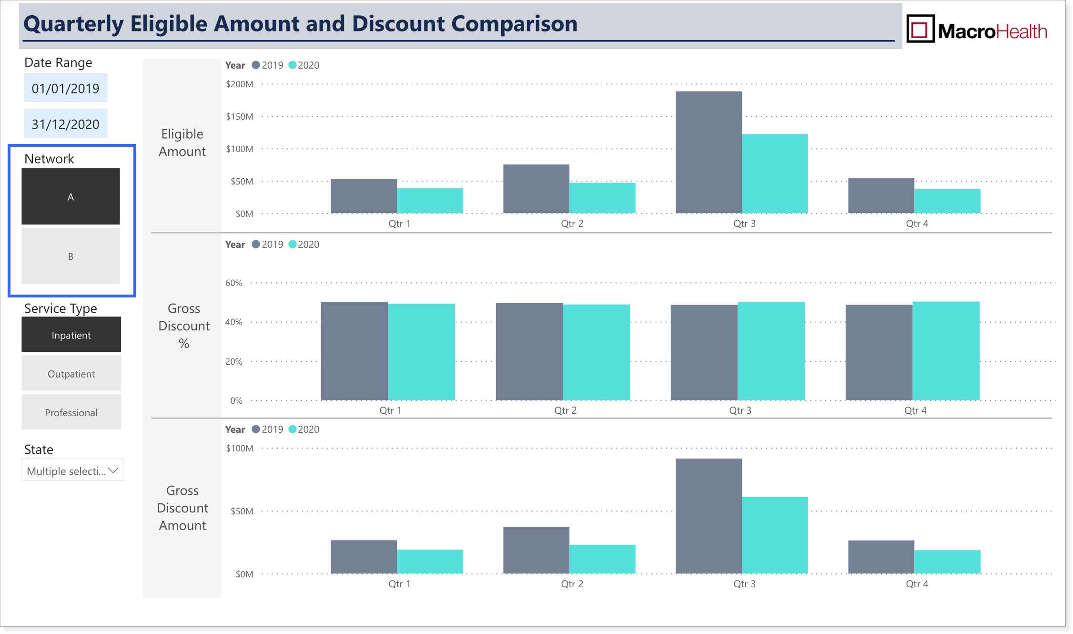Choose the Outpatient service type
Image resolution: width=1073 pixels, height=634 pixels.
(71, 373)
